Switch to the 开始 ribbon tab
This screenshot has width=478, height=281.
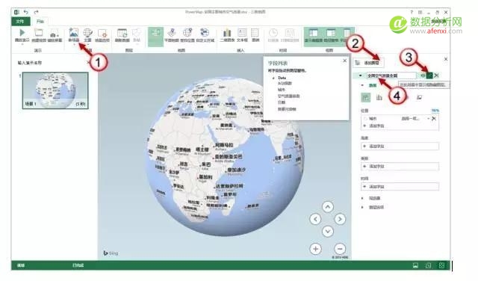pyautogui.click(x=40, y=22)
